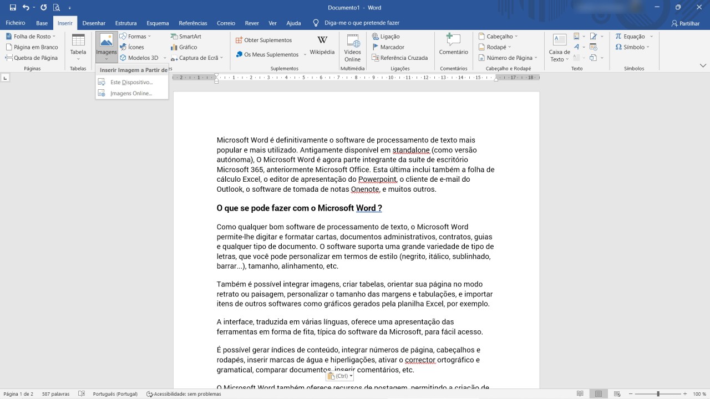The height and width of the screenshot is (399, 710).
Task: Insert a Página em Branco
Action: (x=32, y=47)
